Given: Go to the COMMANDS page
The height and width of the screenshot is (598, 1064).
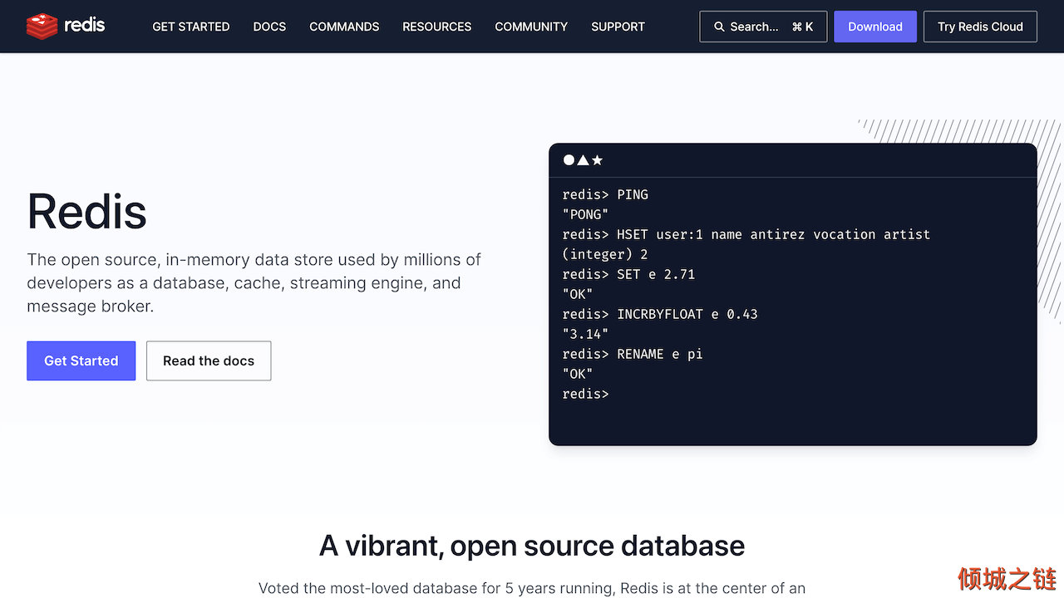Looking at the screenshot, I should coord(344,27).
